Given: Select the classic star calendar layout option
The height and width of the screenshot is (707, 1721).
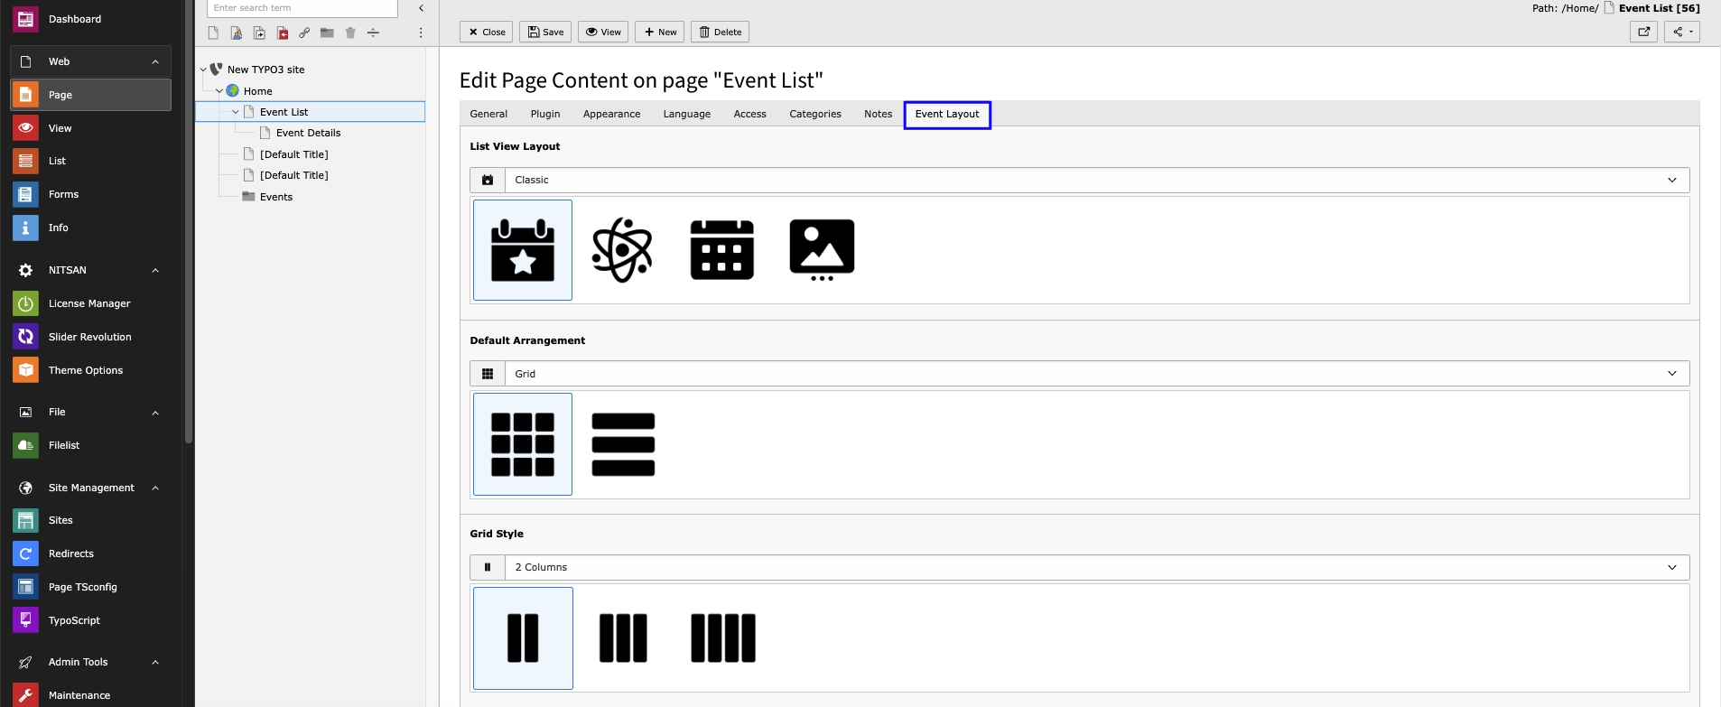Looking at the screenshot, I should (523, 250).
